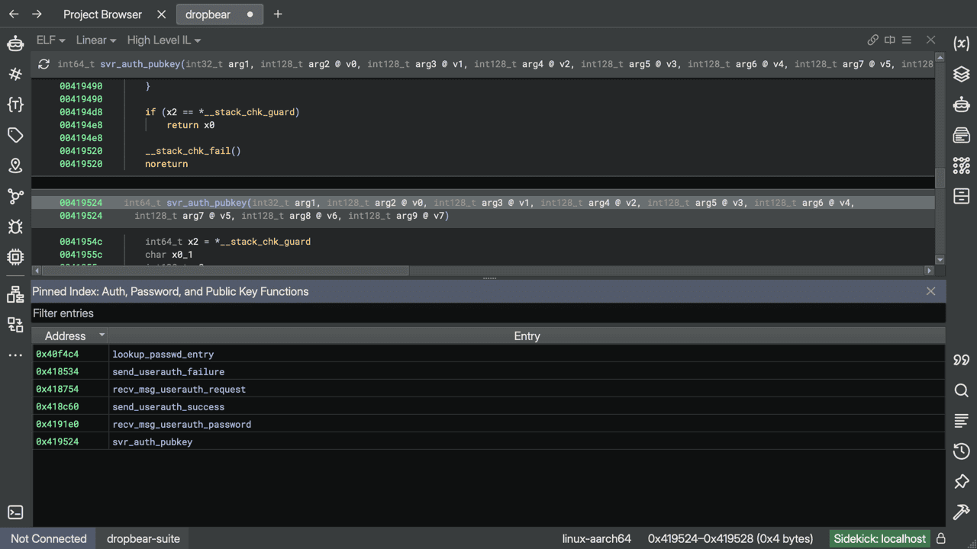The width and height of the screenshot is (977, 549).
Task: Sort by the Address column header arrow
Action: (102, 335)
